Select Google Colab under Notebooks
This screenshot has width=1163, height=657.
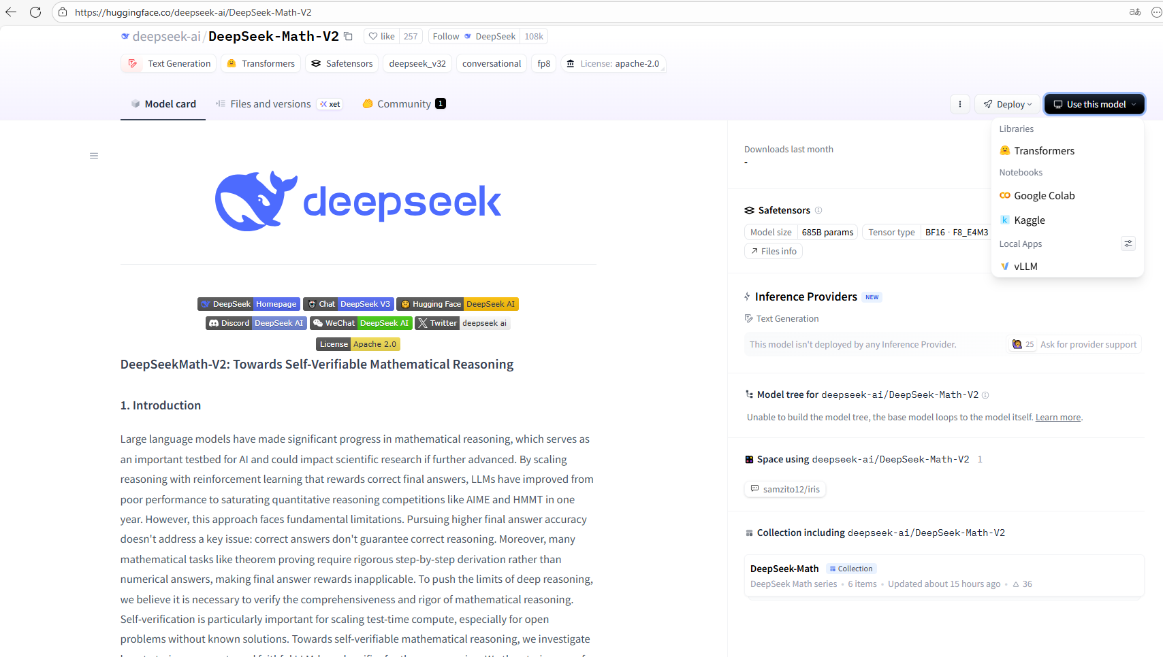1045,195
